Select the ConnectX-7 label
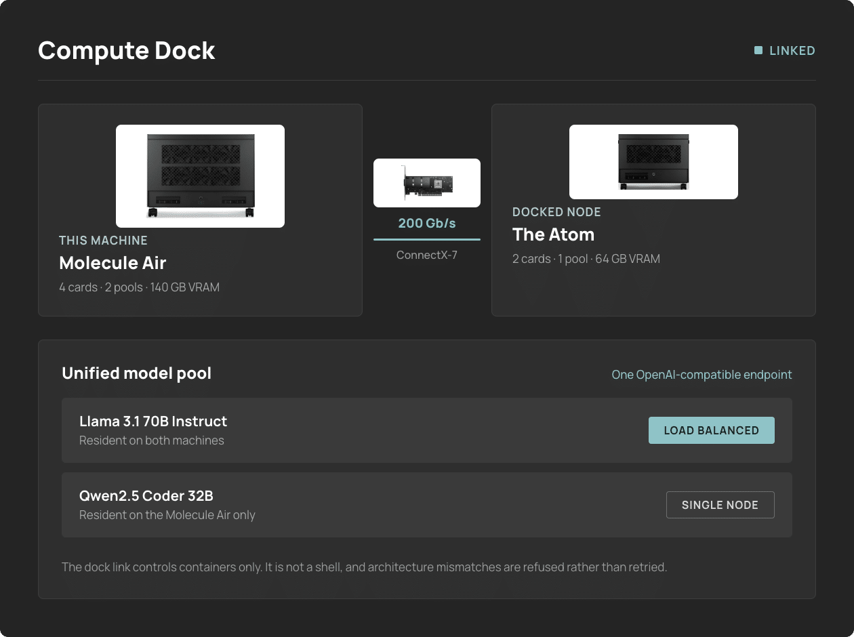Viewport: 854px width, 637px height. (x=427, y=255)
